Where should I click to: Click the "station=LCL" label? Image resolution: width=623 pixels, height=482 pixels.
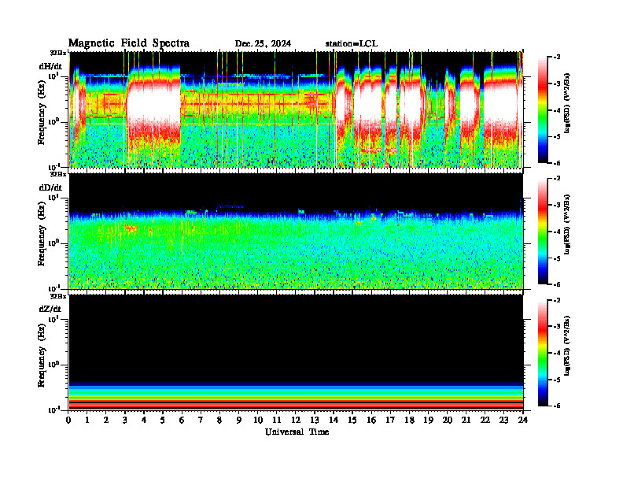(352, 44)
